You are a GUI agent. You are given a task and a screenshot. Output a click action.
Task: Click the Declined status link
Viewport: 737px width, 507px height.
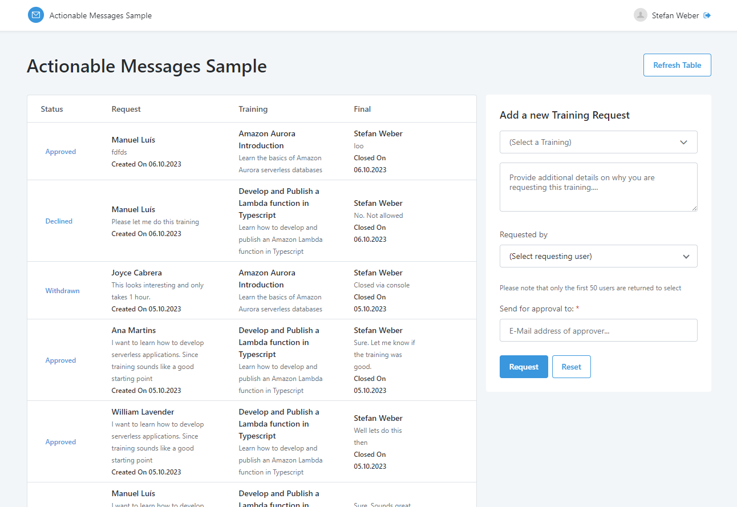click(x=59, y=221)
